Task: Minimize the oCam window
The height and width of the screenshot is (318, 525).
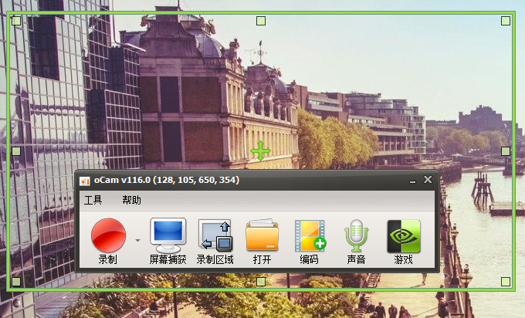Action: tap(412, 181)
